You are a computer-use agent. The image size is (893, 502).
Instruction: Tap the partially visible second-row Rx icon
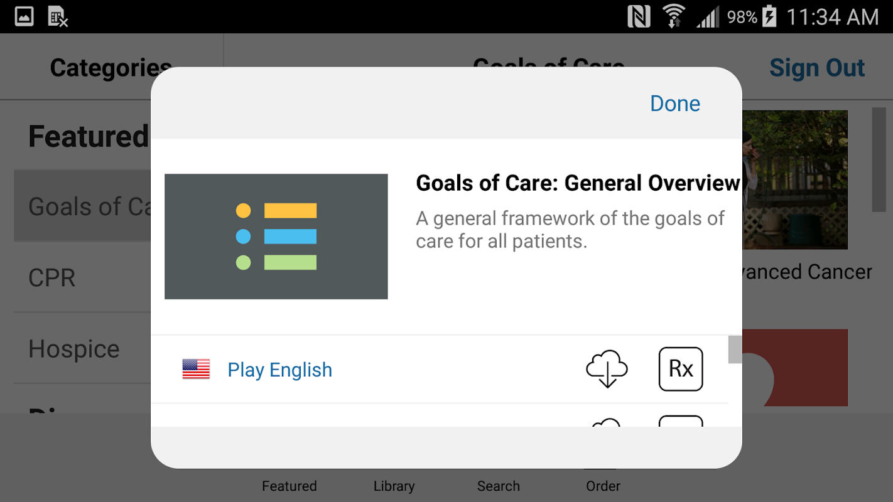(681, 421)
